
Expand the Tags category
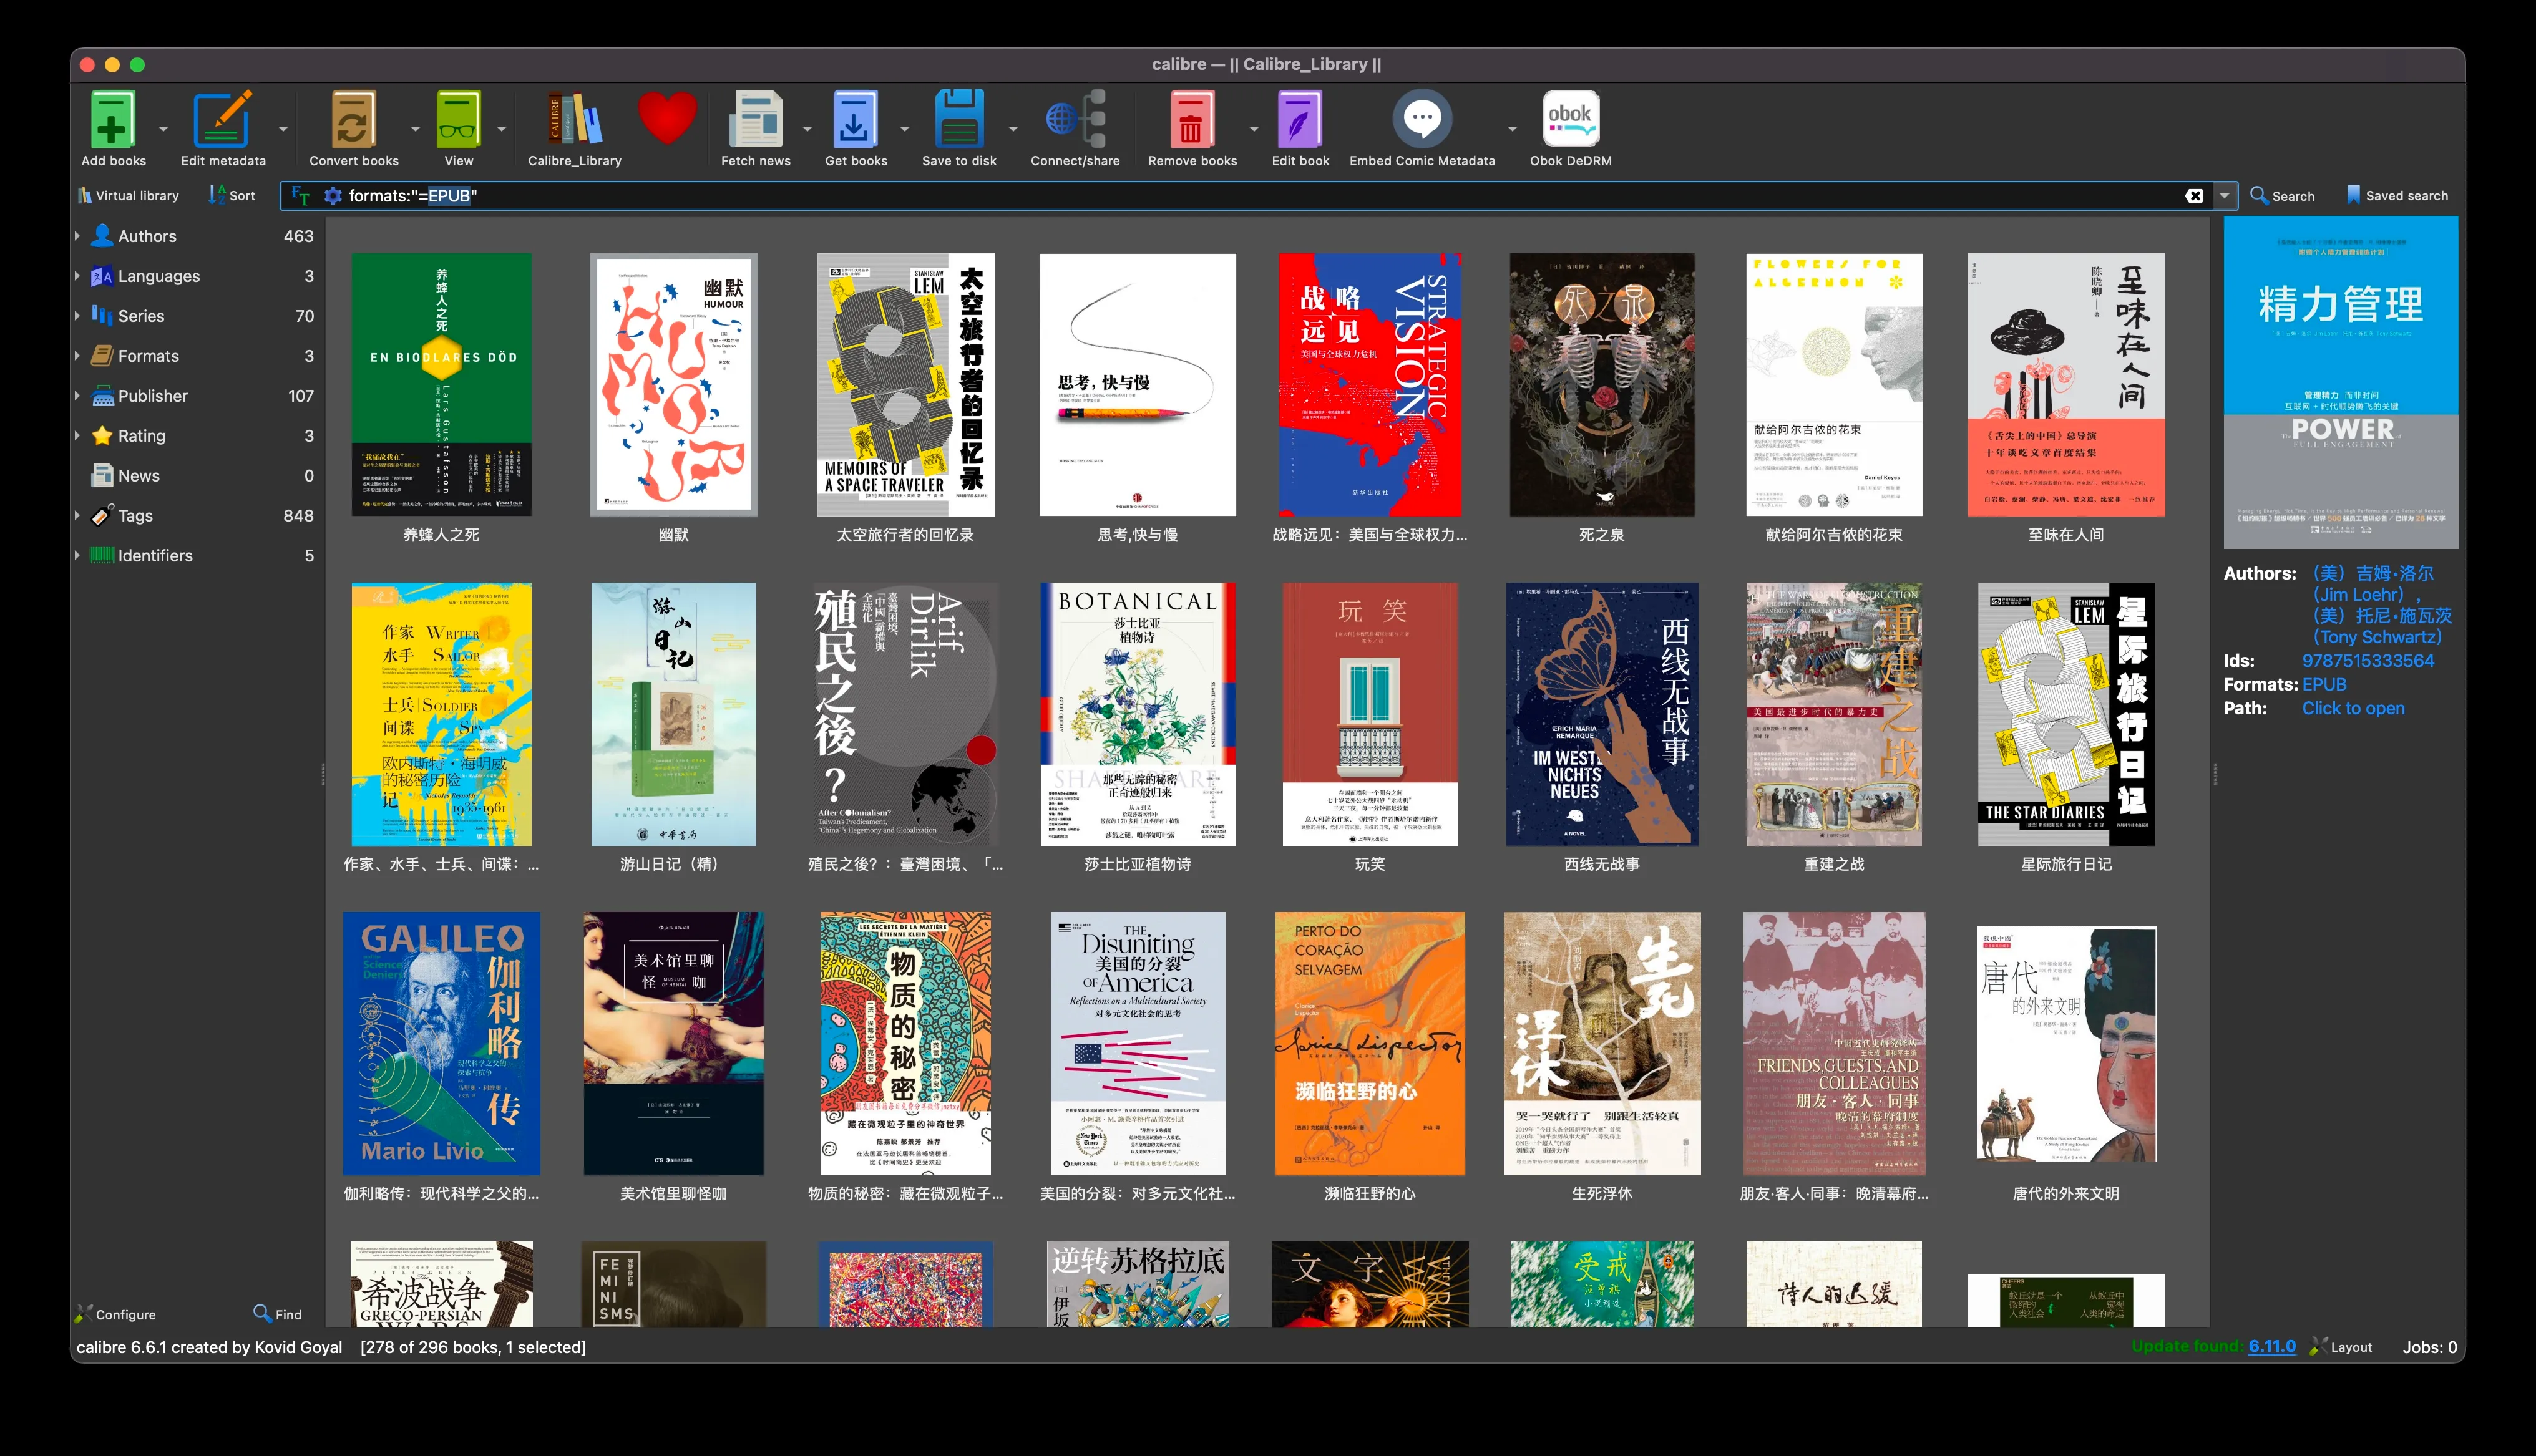[x=77, y=516]
